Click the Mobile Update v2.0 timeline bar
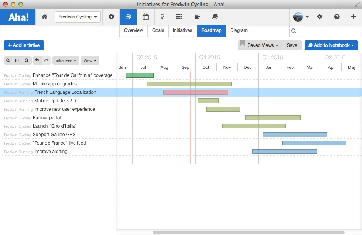This screenshot has height=235, width=362. click(x=208, y=101)
